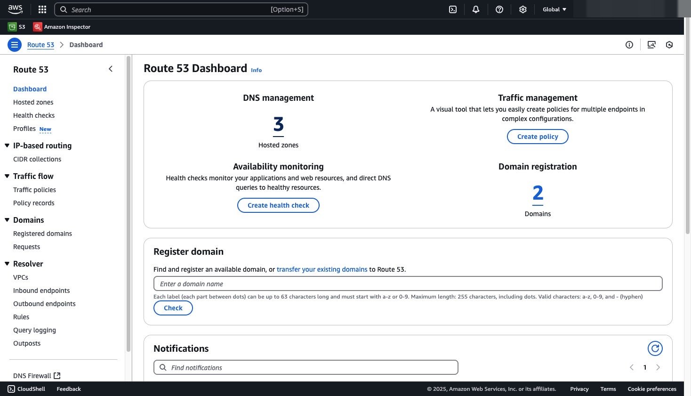Open Hosted zones in the sidebar
The width and height of the screenshot is (691, 396).
[33, 102]
